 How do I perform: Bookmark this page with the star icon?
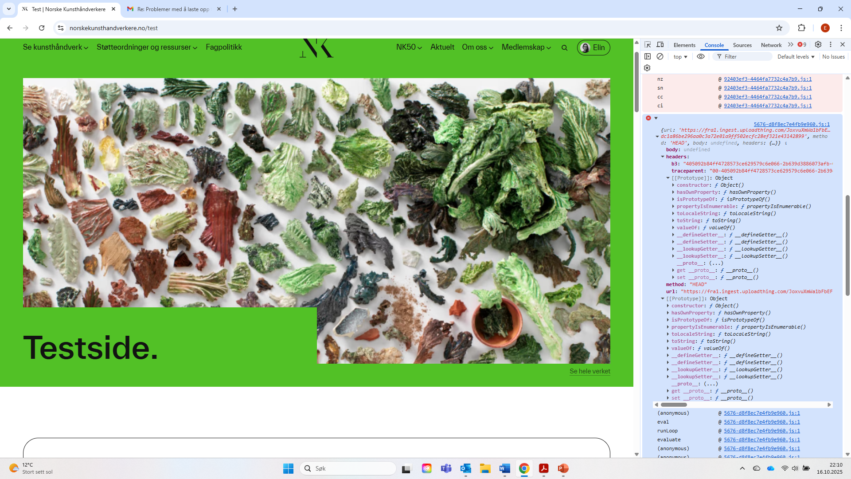779,28
